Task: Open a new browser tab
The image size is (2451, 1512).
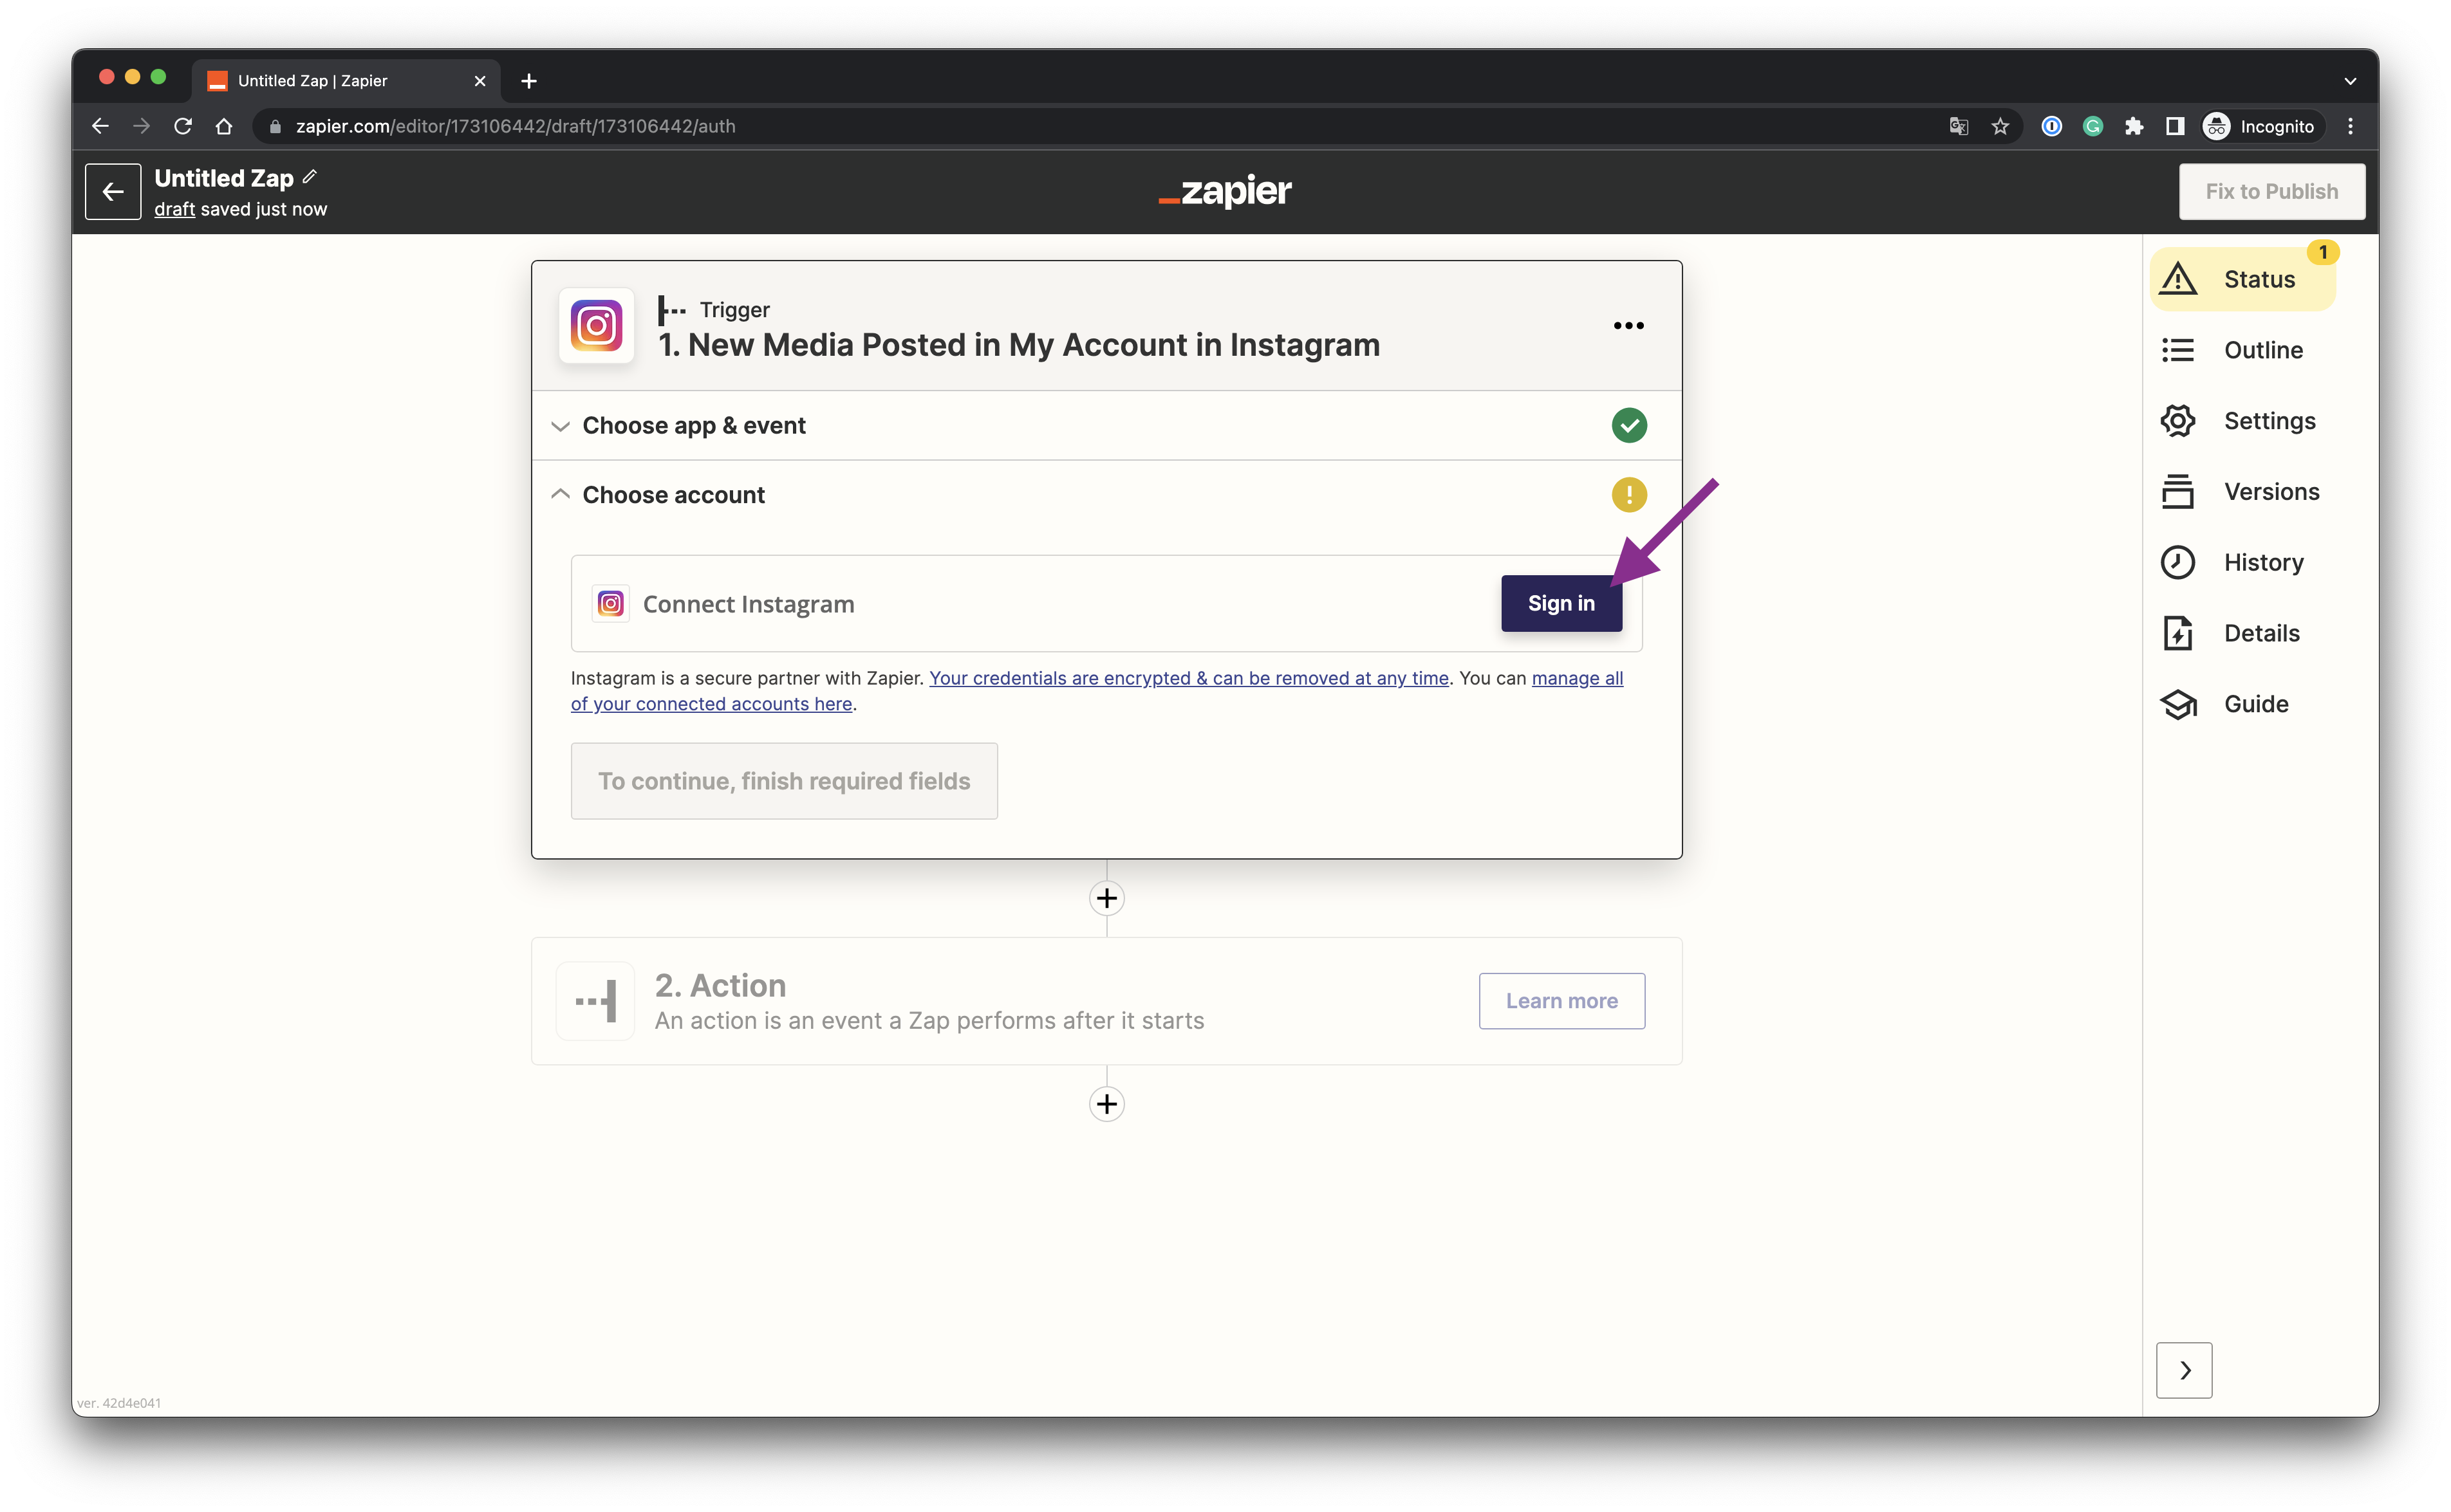Action: point(529,81)
